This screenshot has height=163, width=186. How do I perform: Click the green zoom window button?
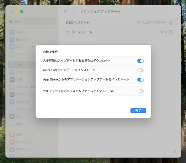[22, 12]
